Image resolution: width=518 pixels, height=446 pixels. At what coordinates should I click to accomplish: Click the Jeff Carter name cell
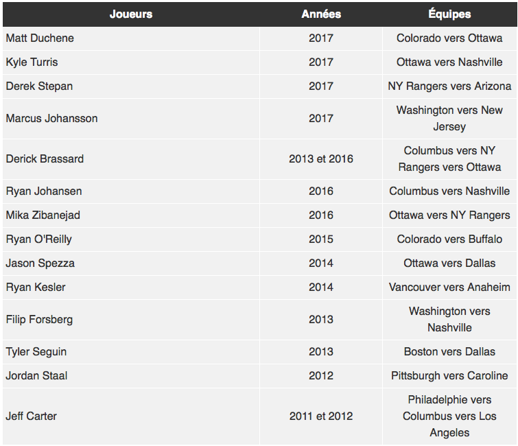pyautogui.click(x=131, y=416)
